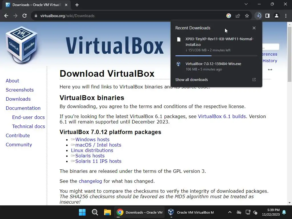Open a new browser tab
Image resolution: width=292 pixels, height=219 pixels.
click(77, 5)
